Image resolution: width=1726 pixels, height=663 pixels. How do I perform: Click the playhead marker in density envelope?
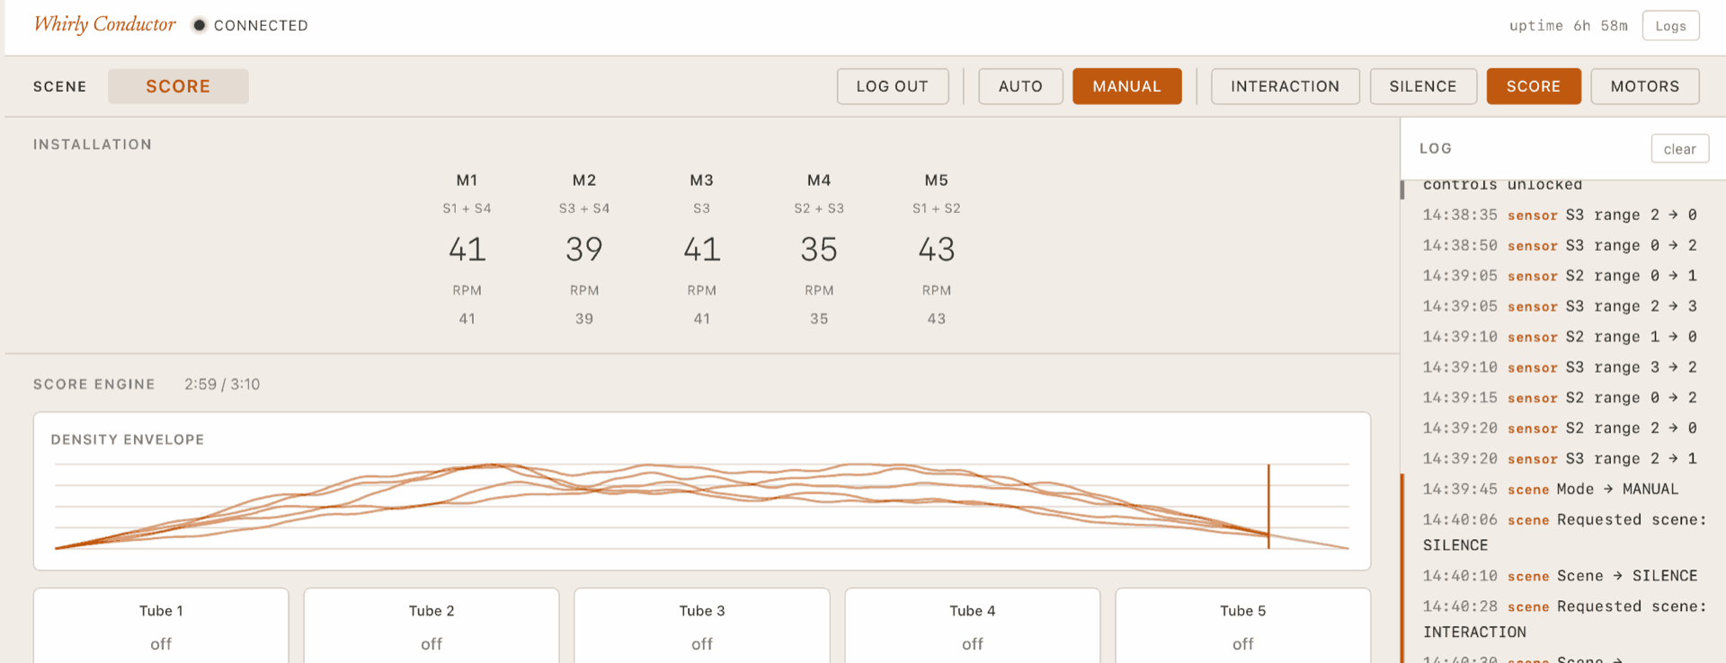coord(1268,506)
